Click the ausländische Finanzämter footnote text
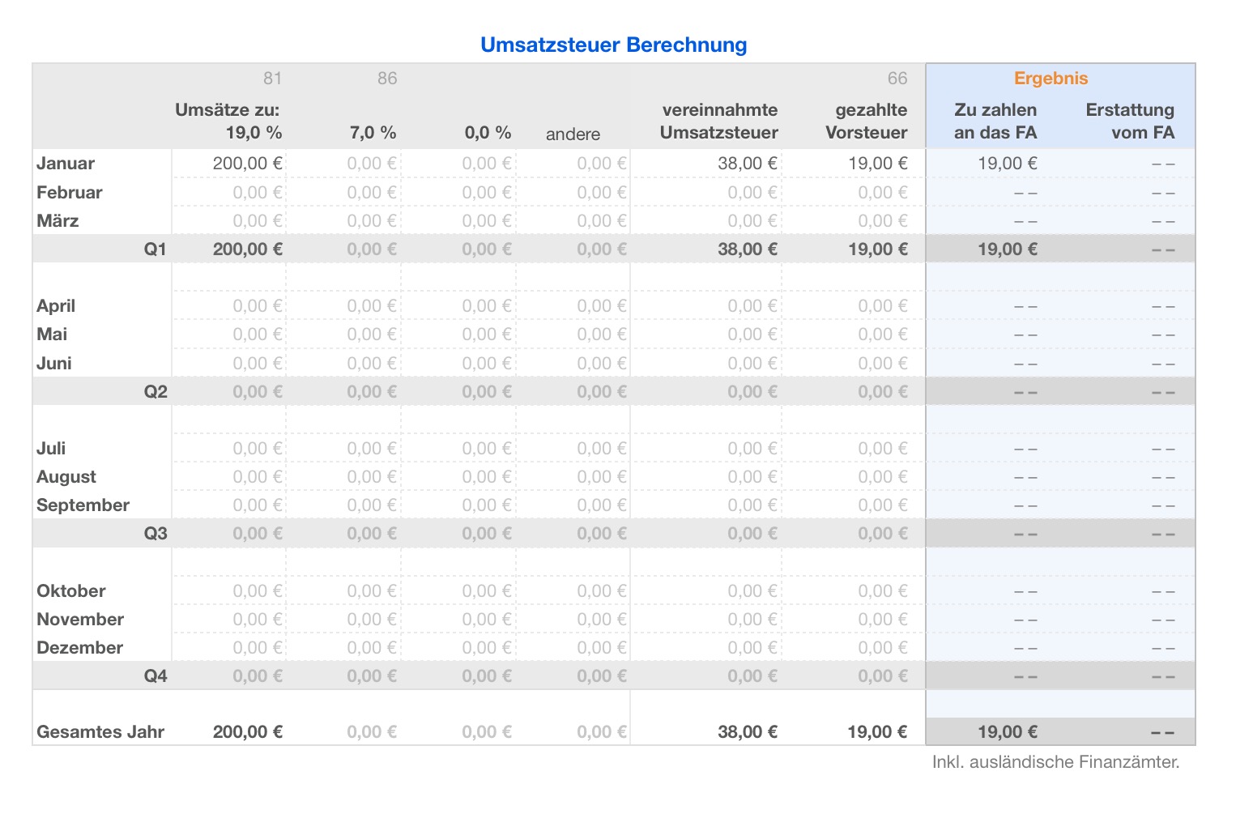 1055,762
